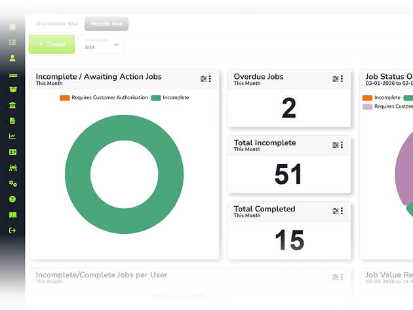Click the 03-01-2026 date range under Job Status
Viewport: 413px width, 310px height.
389,83
